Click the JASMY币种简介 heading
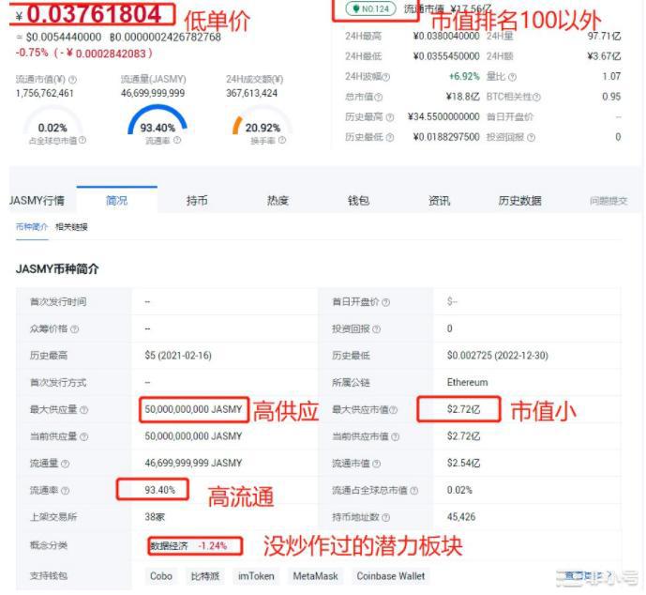This screenshot has width=646, height=595. point(57,269)
